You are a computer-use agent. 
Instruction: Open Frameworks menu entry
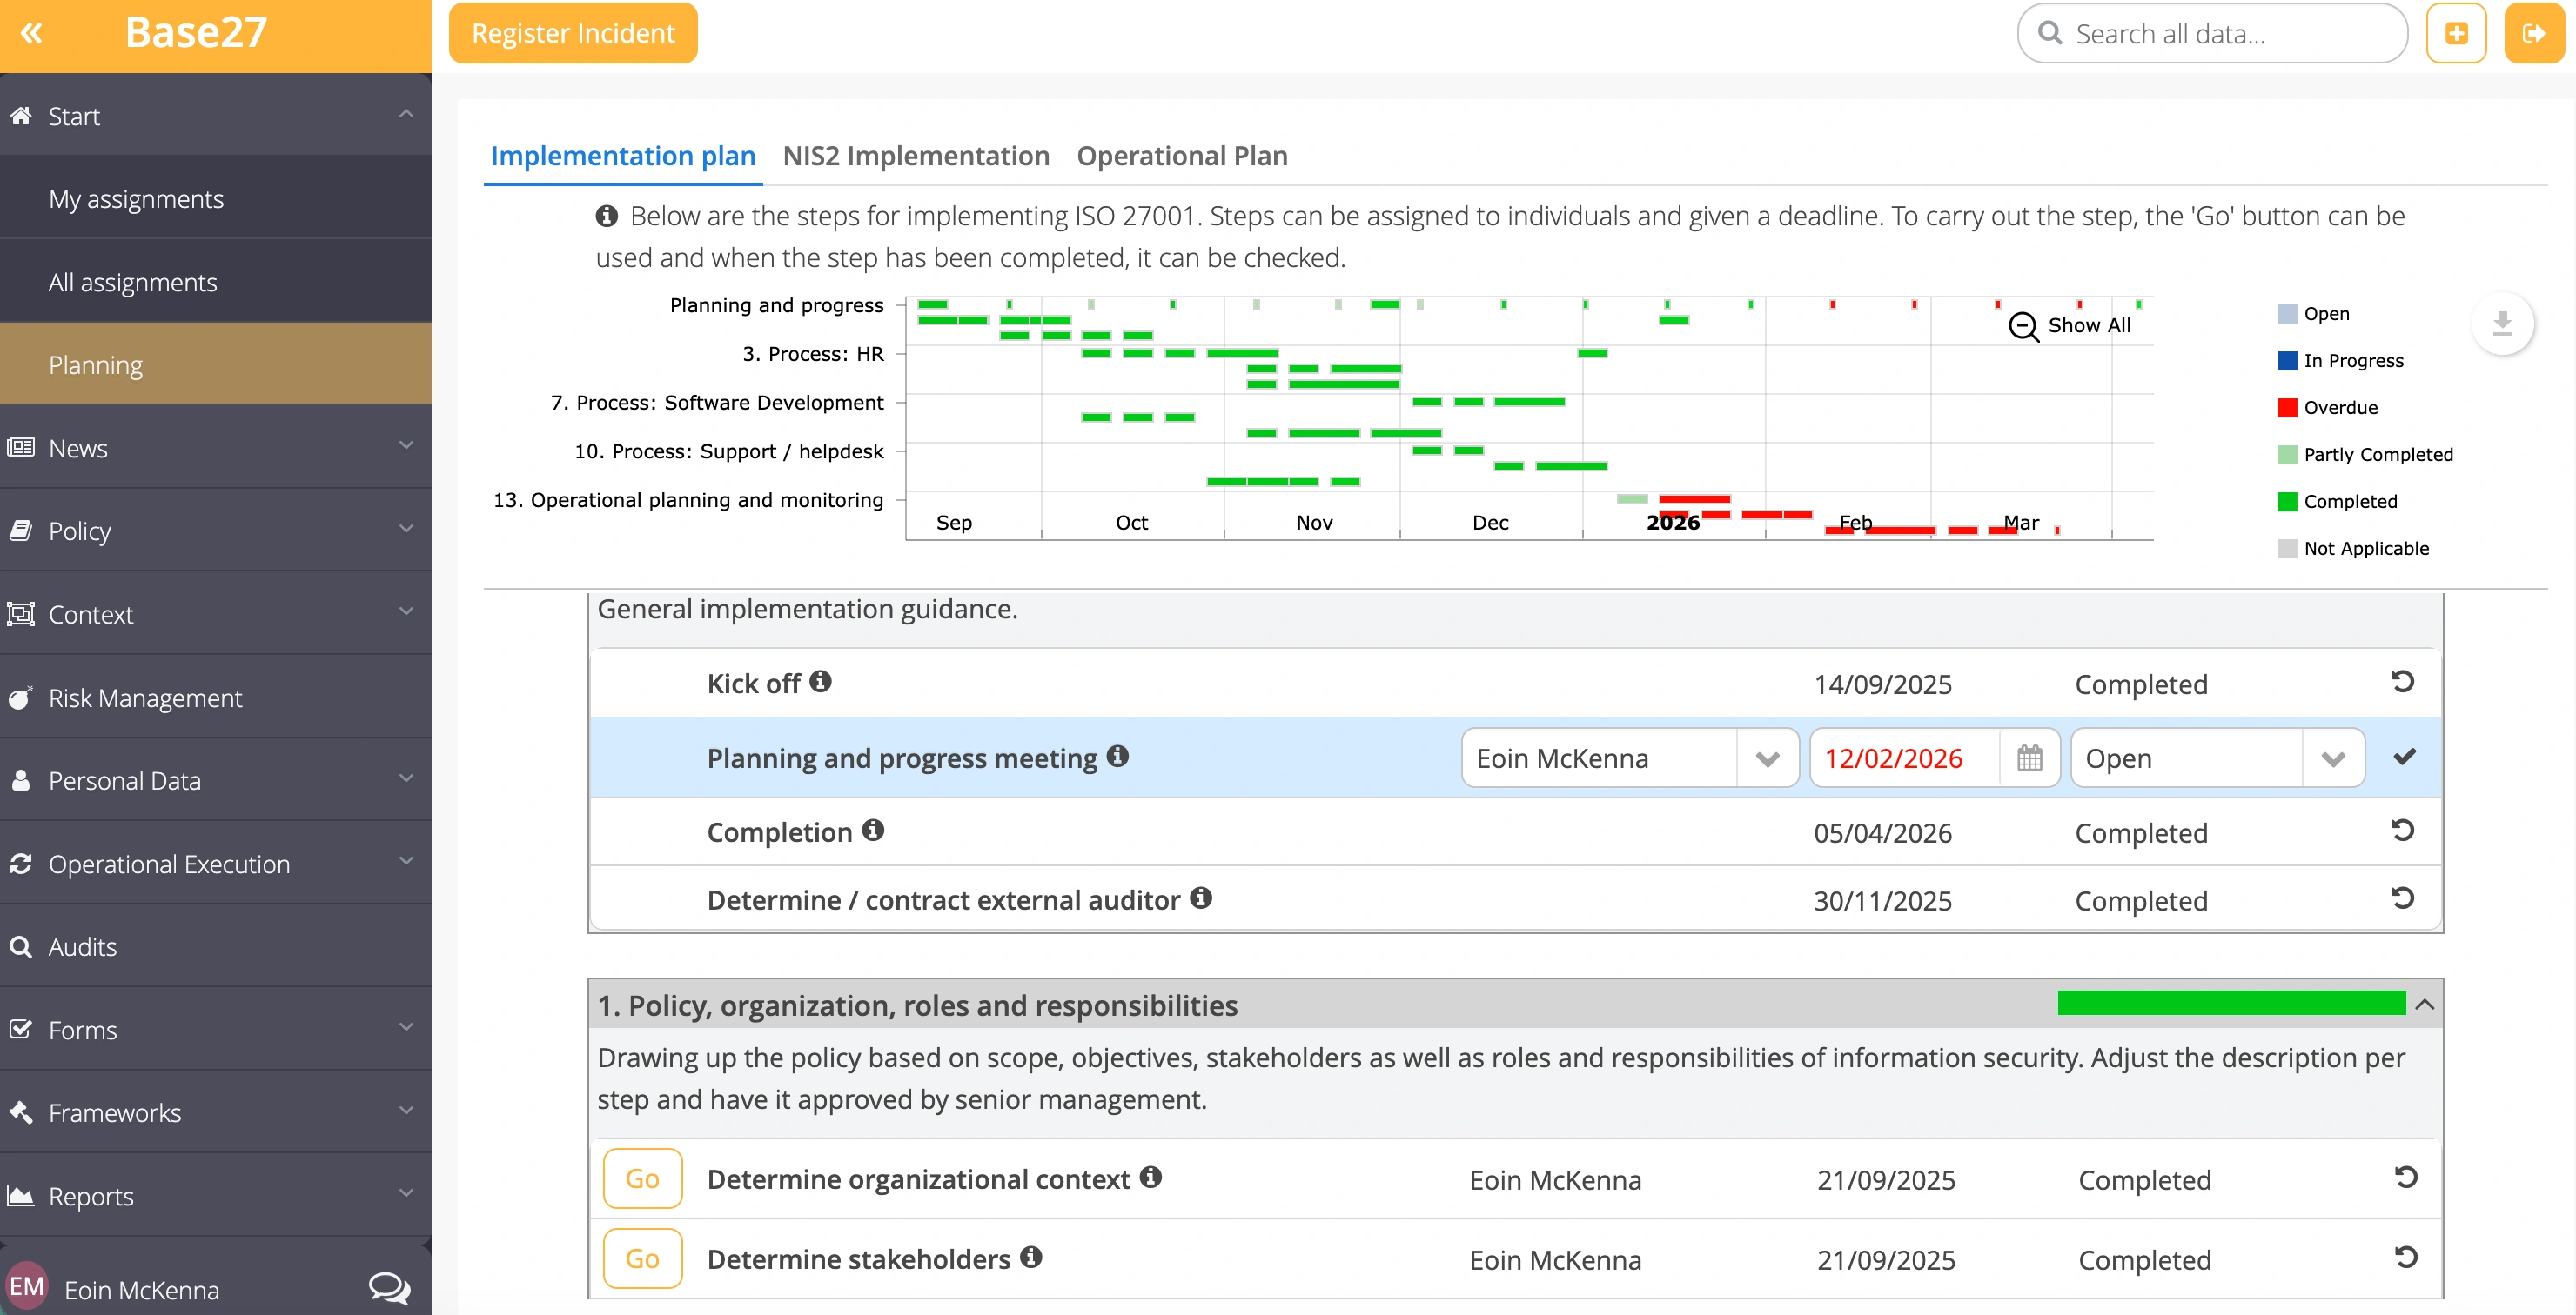[x=215, y=1112]
